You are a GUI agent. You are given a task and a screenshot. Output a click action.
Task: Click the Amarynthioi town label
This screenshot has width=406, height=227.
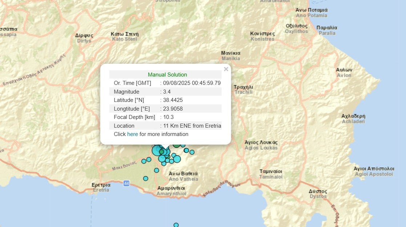pos(171,191)
